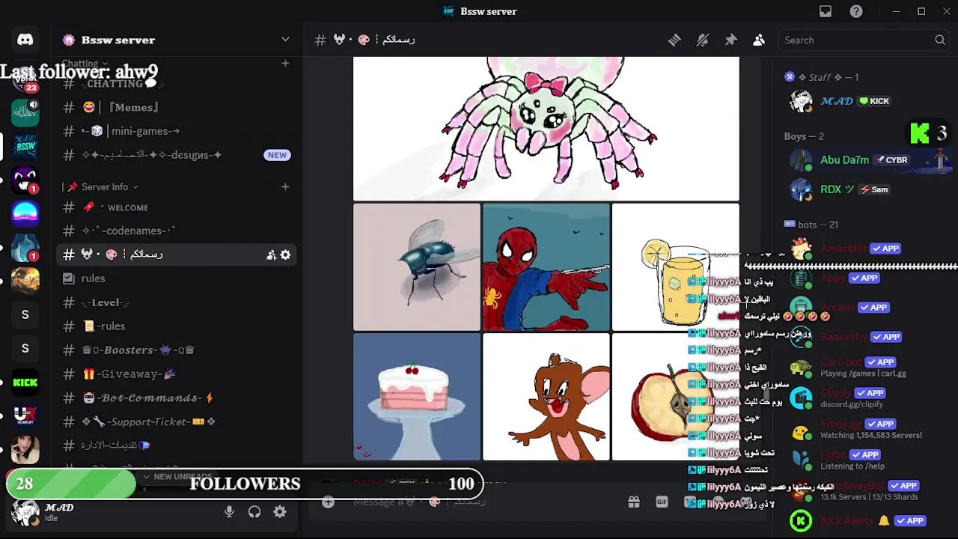Toggle the member list visibility icon
958x539 pixels.
coord(758,40)
